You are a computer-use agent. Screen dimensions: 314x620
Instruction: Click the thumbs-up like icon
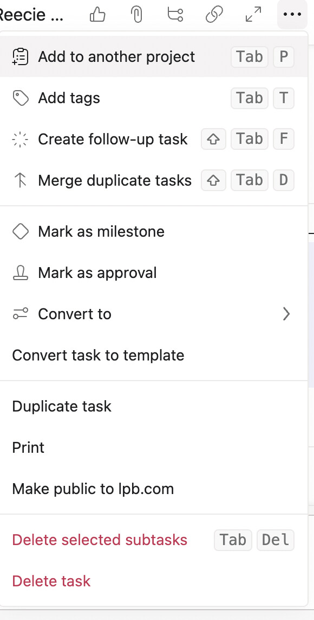(97, 15)
